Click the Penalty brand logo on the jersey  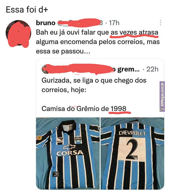(59, 140)
